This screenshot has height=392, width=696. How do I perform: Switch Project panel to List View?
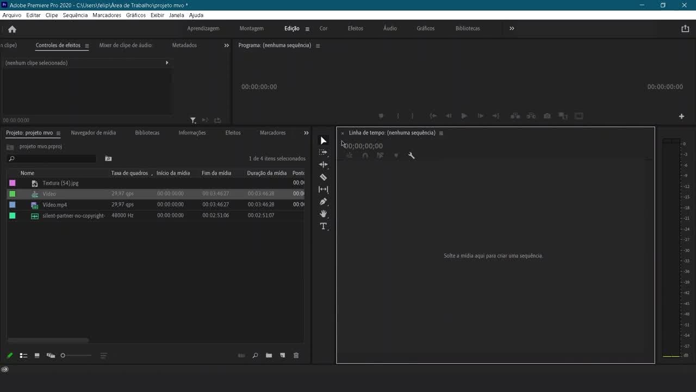pos(23,356)
